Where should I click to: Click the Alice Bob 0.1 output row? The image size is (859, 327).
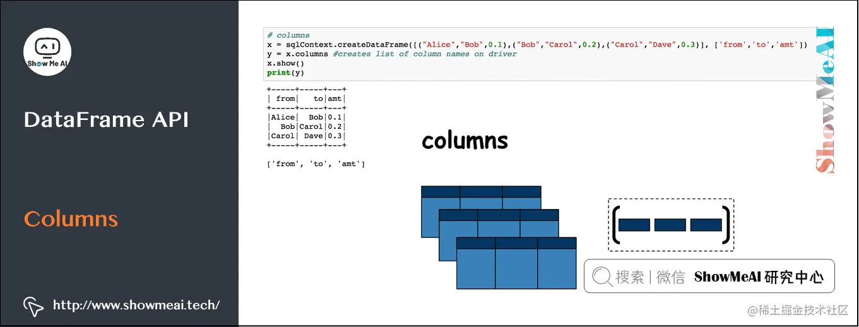tap(307, 117)
